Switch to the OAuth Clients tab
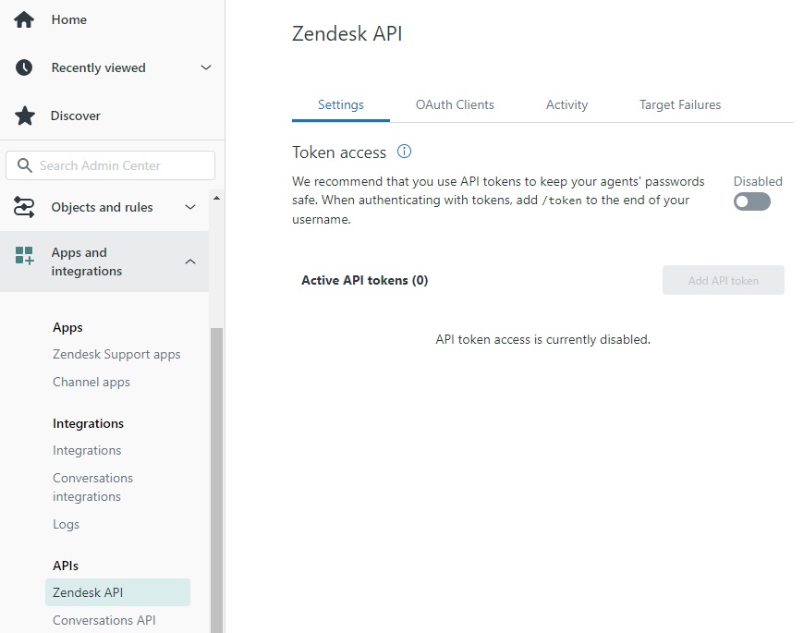The height and width of the screenshot is (633, 804). (x=455, y=105)
